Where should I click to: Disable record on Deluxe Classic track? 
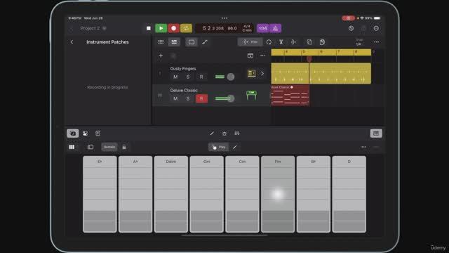tap(201, 98)
